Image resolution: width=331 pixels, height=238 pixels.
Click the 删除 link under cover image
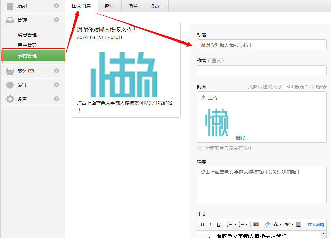(241, 138)
